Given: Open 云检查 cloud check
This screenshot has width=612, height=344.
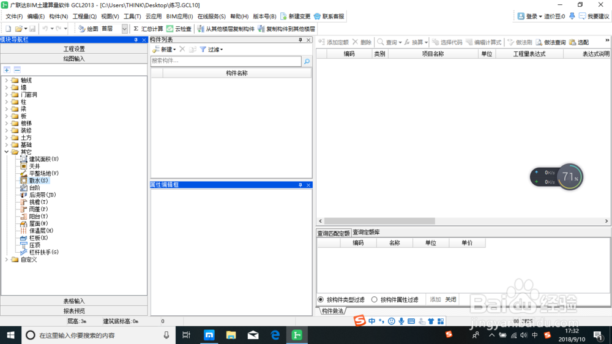Looking at the screenshot, I should pyautogui.click(x=179, y=29).
